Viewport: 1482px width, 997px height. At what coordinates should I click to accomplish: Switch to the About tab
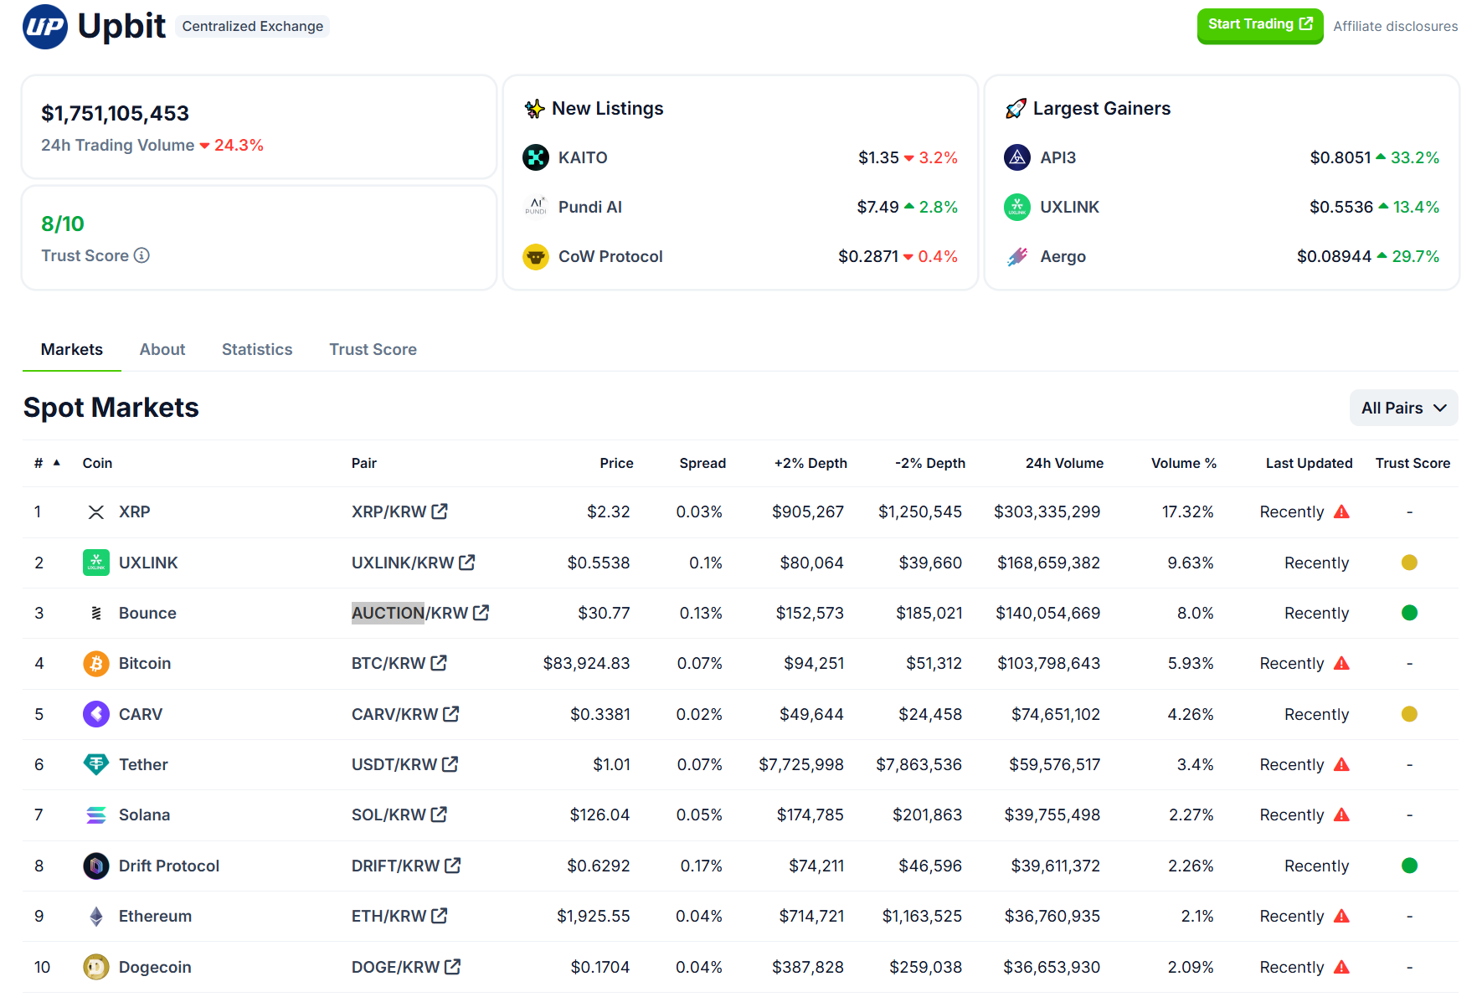162,349
